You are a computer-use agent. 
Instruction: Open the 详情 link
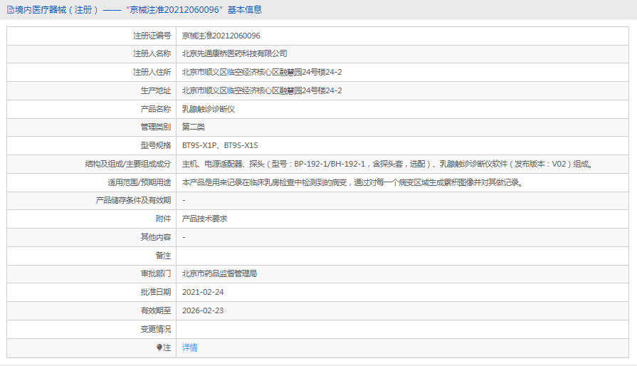pyautogui.click(x=190, y=347)
